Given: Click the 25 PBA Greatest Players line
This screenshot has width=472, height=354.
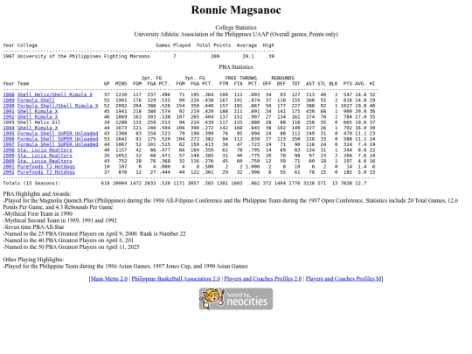Looking at the screenshot, I should click(x=94, y=233).
